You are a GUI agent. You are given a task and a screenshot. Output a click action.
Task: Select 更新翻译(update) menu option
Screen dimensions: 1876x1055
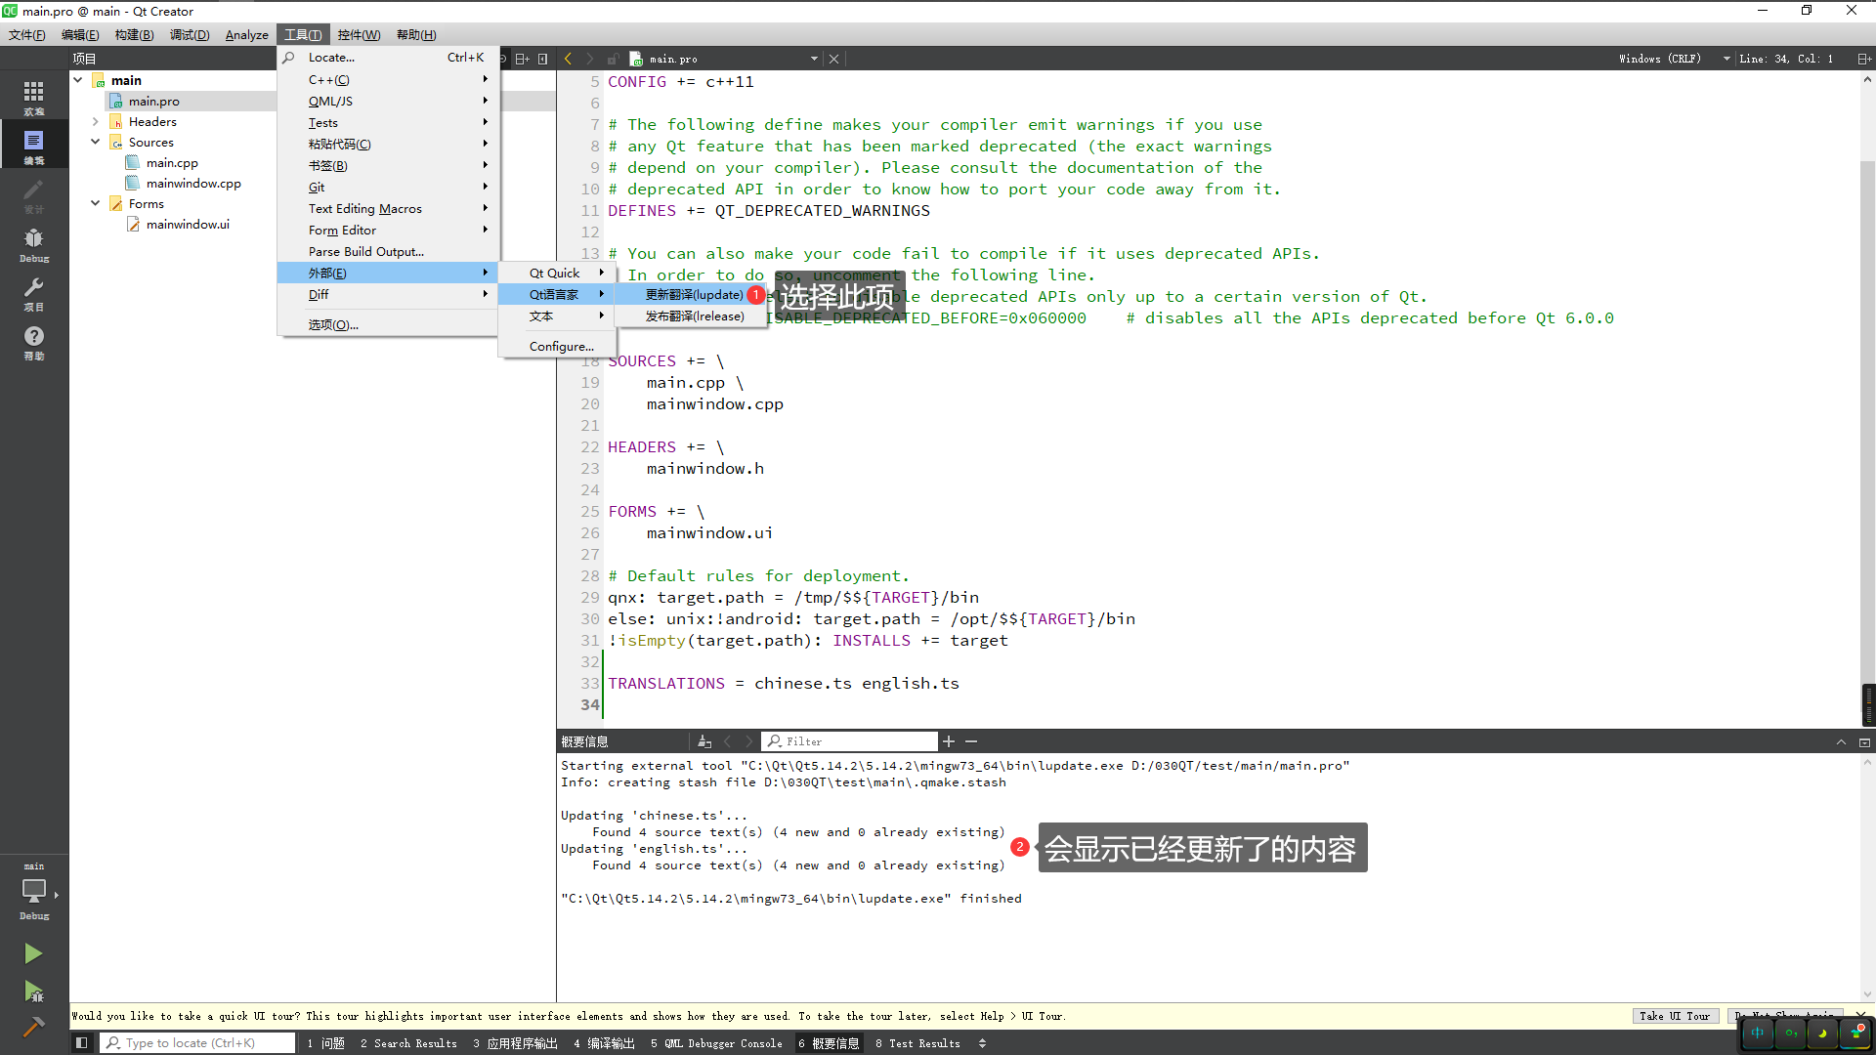coord(693,294)
